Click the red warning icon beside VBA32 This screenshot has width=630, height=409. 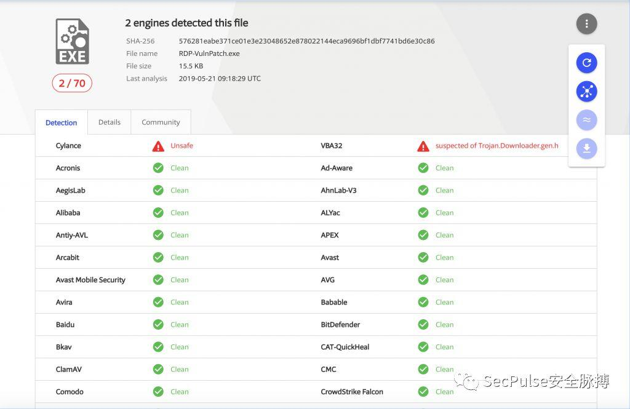[x=423, y=146]
